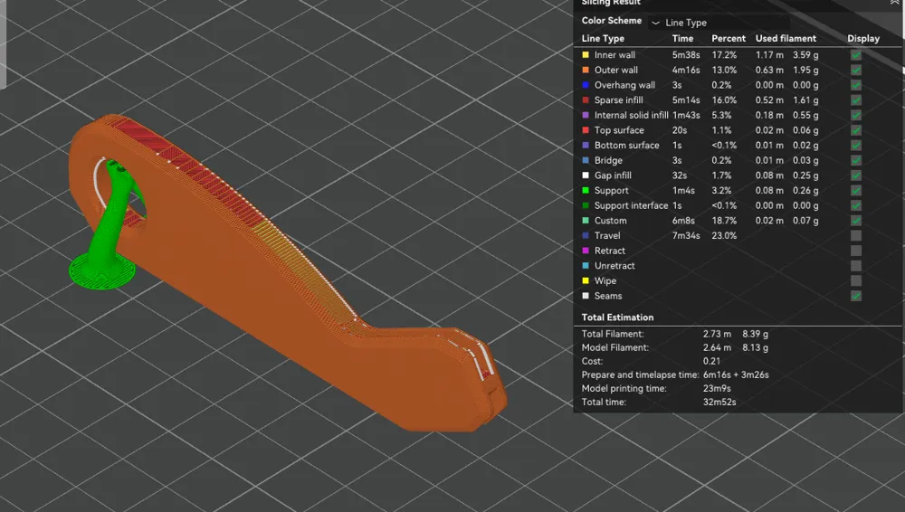Toggle Gap infill display checkbox

coord(856,175)
